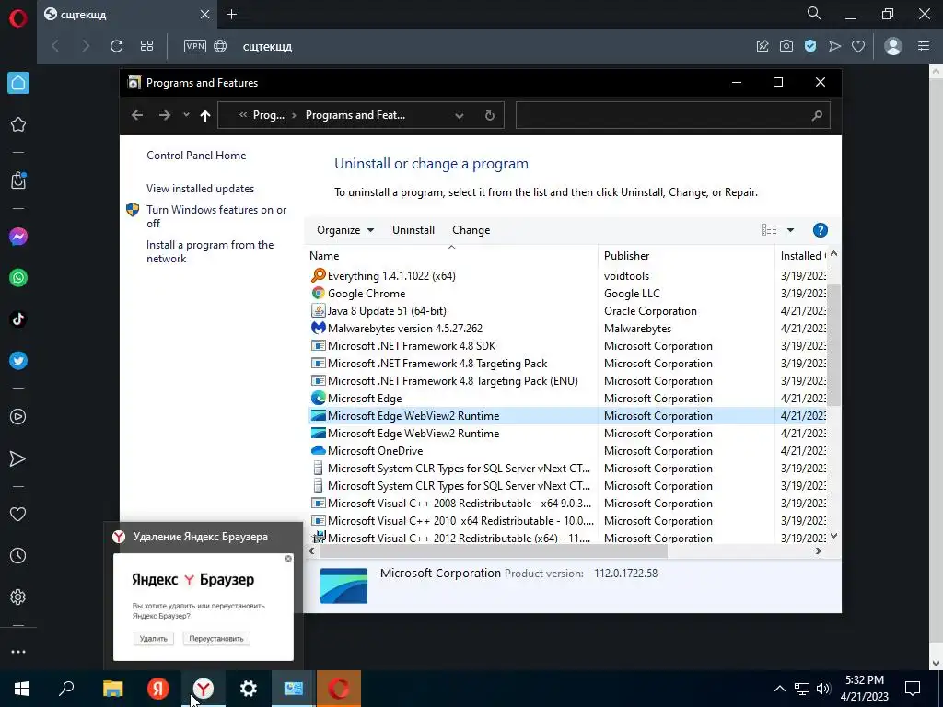This screenshot has width=943, height=707.
Task: Open recent locations dropdown arrow
Action: 186,115
